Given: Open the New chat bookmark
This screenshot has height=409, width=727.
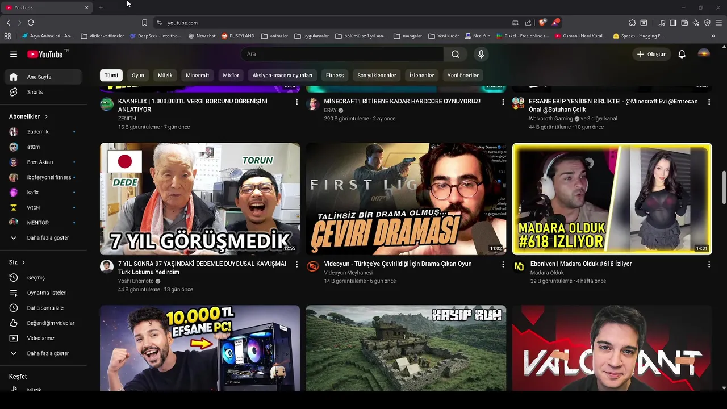Looking at the screenshot, I should pyautogui.click(x=201, y=36).
